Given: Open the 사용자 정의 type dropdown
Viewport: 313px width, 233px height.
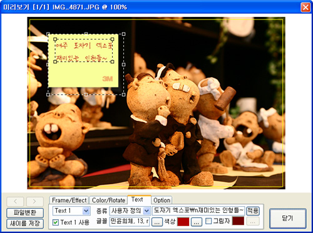Looking at the screenshot, I should coord(147,210).
